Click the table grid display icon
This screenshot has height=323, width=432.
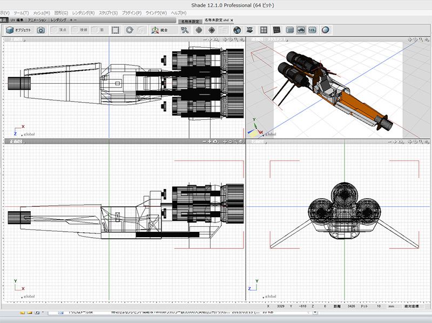(x=290, y=30)
